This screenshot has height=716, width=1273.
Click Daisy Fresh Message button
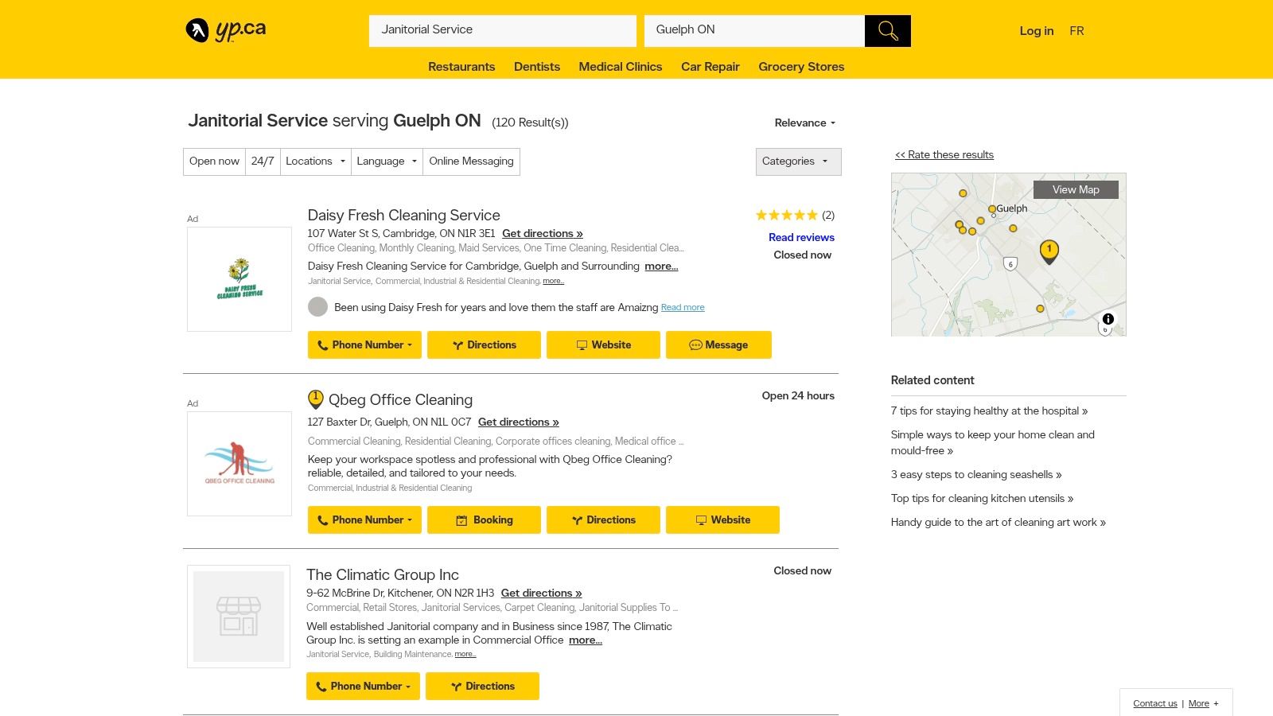tap(718, 345)
